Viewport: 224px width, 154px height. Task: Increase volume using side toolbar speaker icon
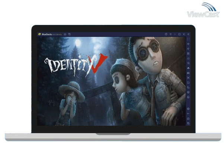click(188, 44)
